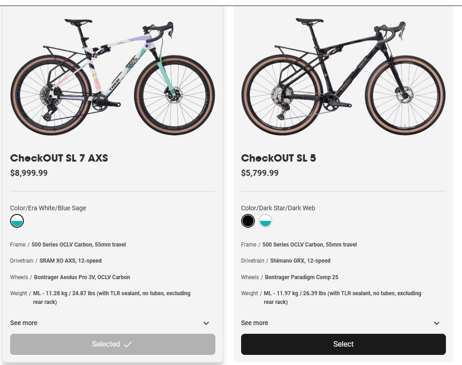The image size is (462, 365).
Task: Click the Selected button under CheckOUT SL 7 AXS
Action: click(x=113, y=344)
